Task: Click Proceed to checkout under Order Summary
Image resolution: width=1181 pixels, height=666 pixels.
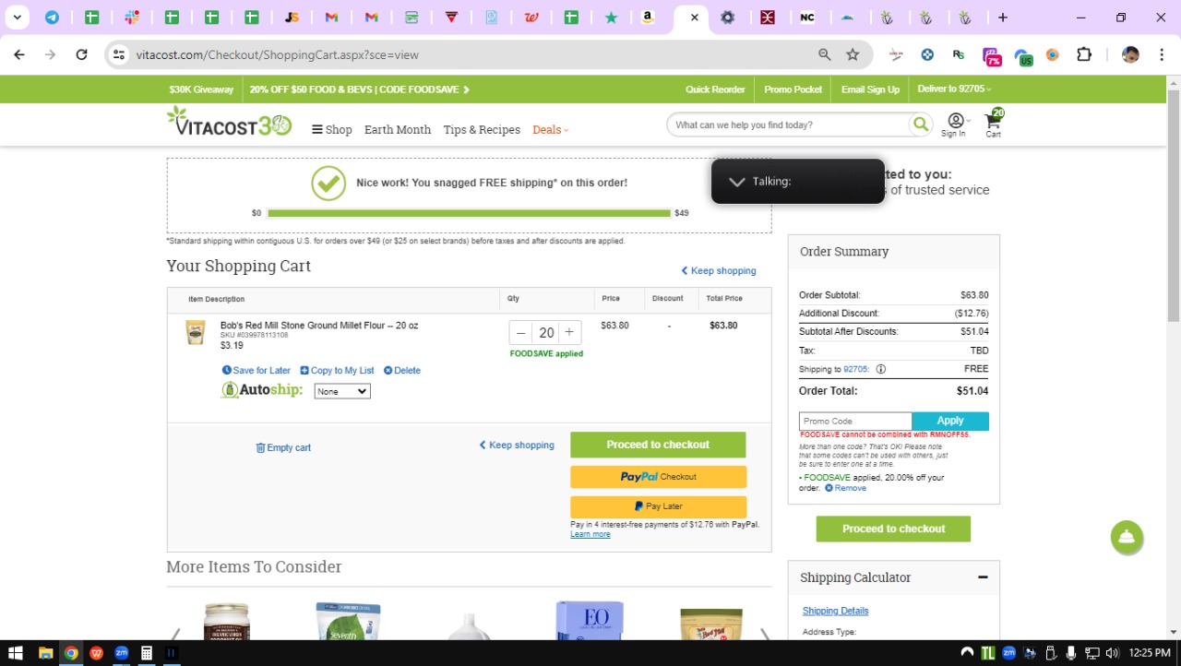Action: pyautogui.click(x=893, y=529)
